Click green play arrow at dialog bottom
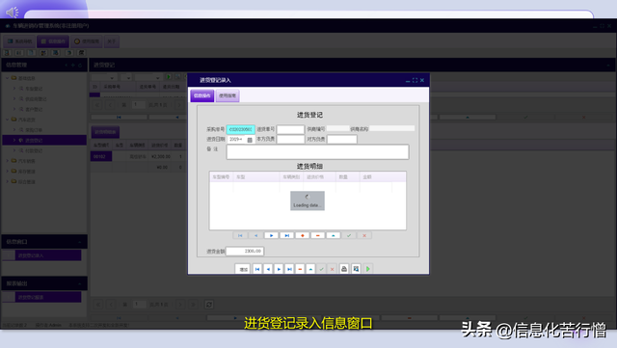The image size is (617, 348). click(368, 269)
